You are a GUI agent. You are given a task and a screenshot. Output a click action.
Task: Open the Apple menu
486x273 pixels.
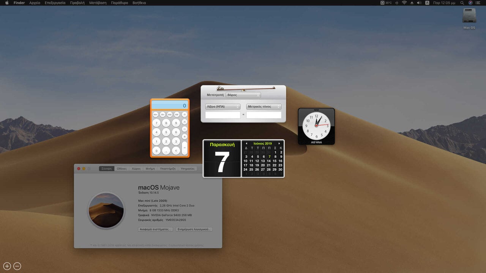(6, 3)
